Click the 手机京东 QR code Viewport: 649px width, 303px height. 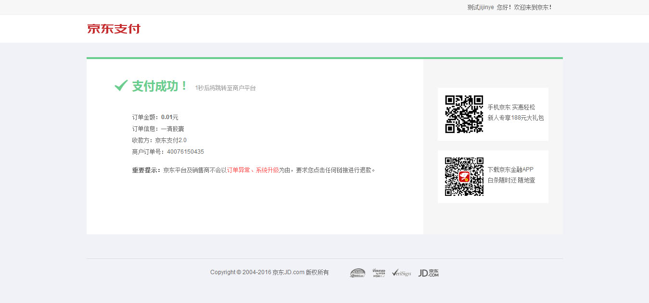[x=464, y=114]
